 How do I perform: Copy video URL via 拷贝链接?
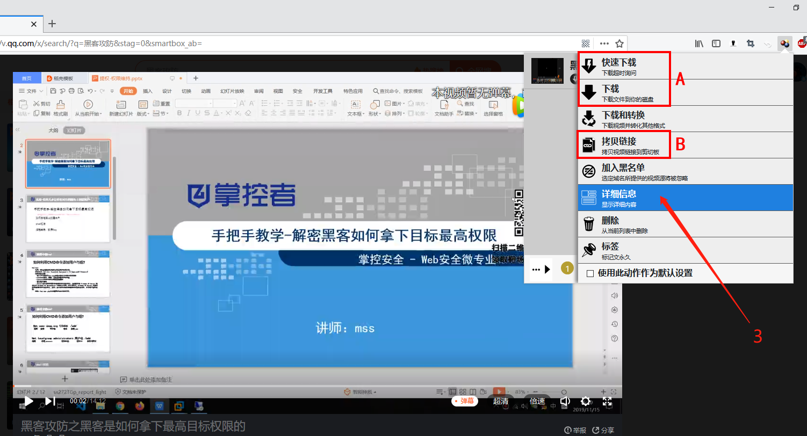(x=686, y=145)
